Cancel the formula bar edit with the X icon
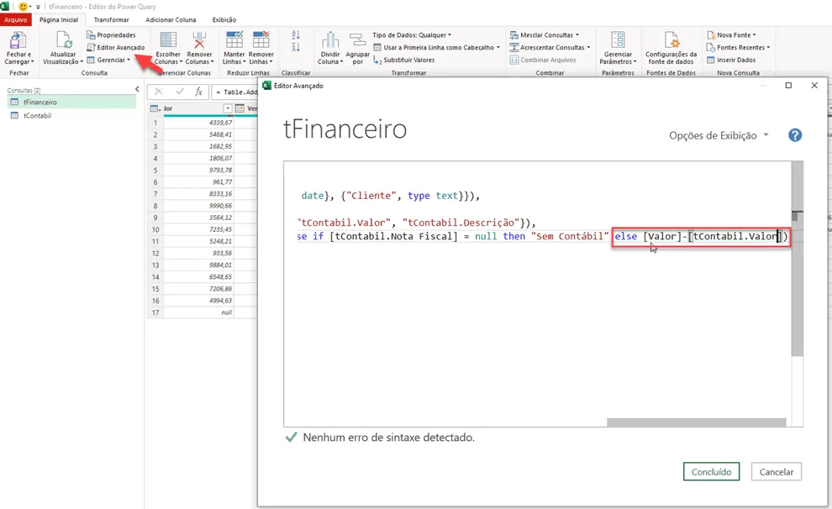 [x=158, y=92]
